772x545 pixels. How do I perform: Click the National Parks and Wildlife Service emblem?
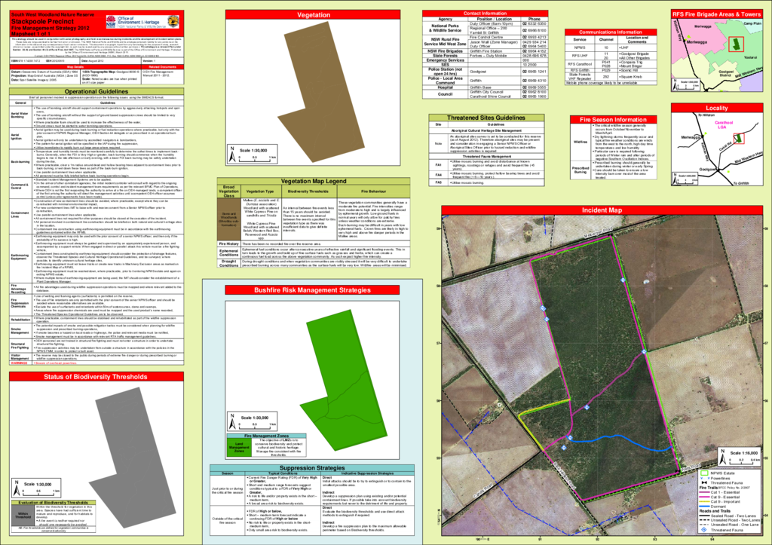[173, 21]
